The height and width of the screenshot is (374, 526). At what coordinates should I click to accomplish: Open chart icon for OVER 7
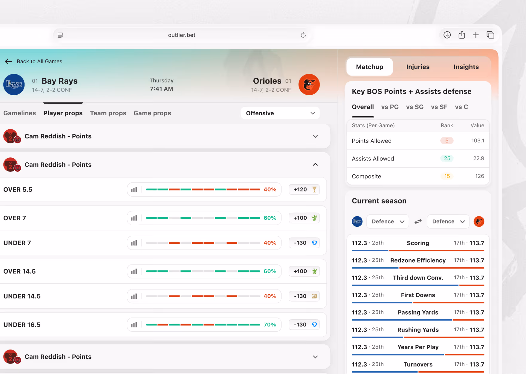[134, 218]
